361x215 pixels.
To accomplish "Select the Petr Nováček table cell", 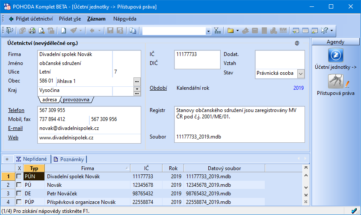I will (88, 193).
